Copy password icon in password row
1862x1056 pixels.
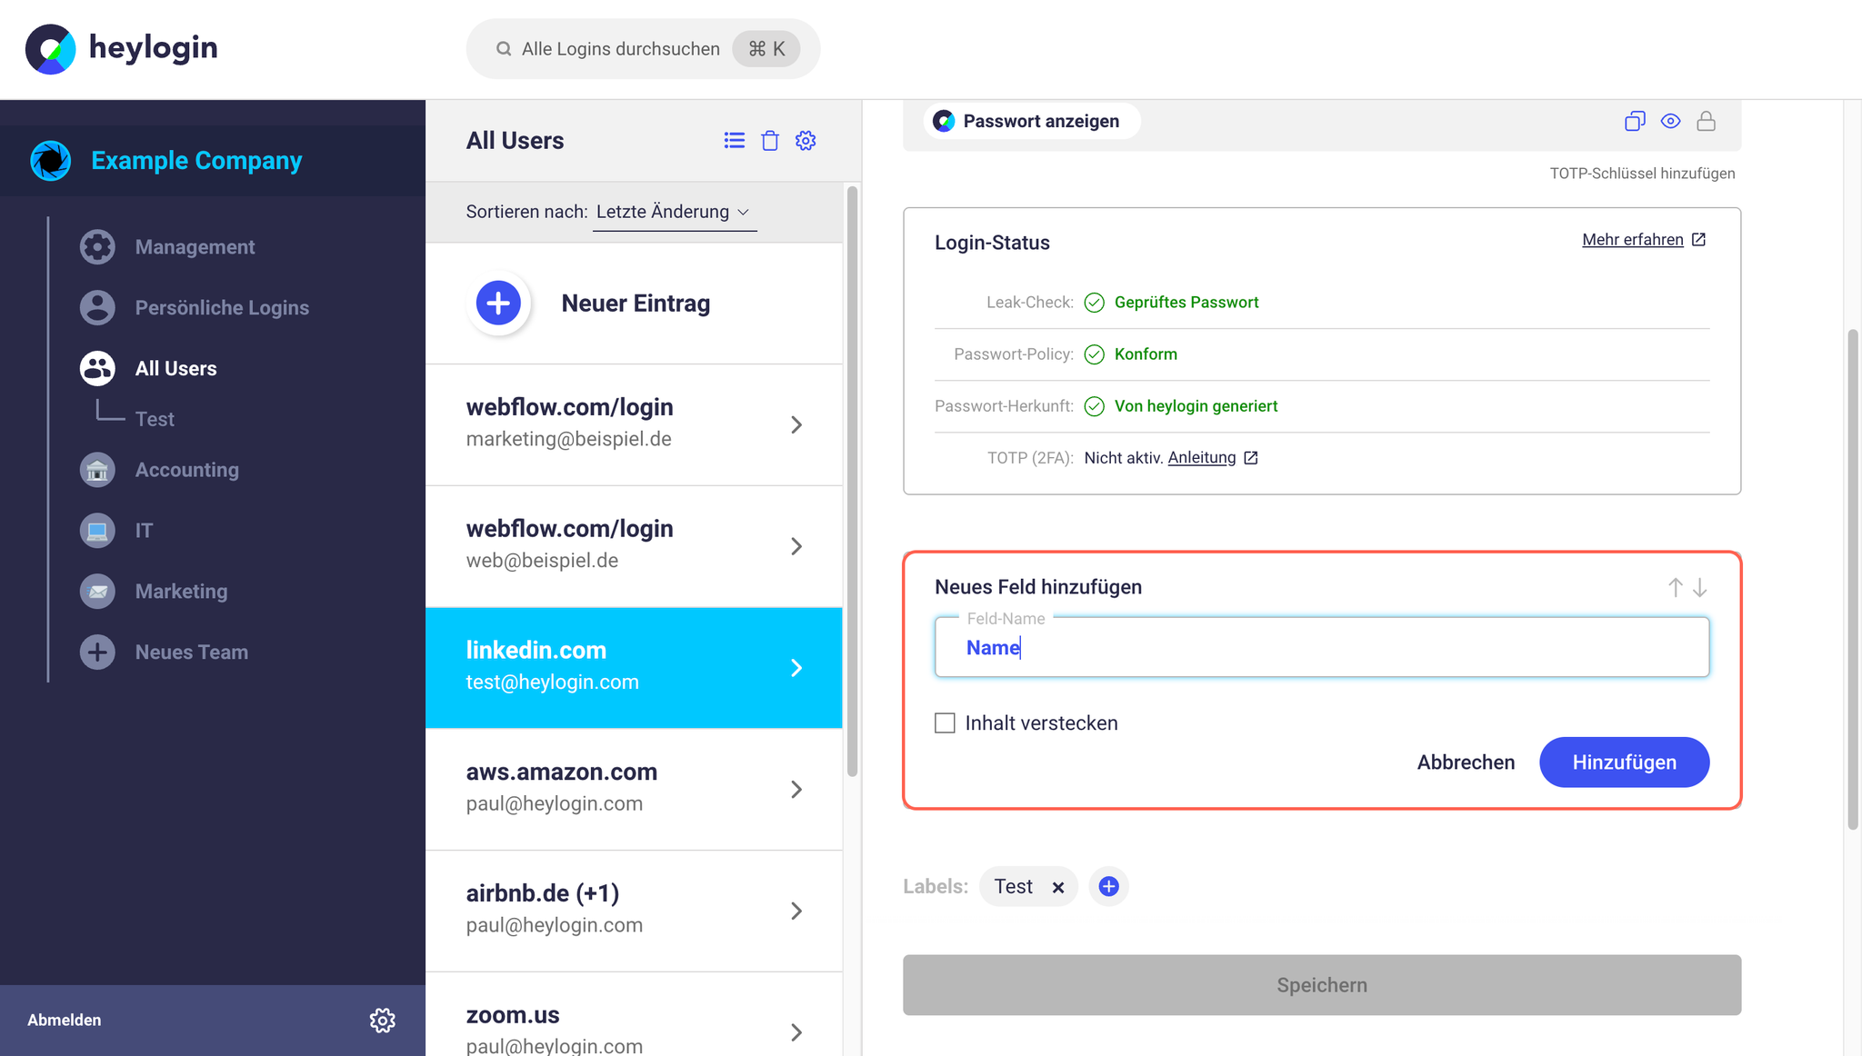(1635, 121)
